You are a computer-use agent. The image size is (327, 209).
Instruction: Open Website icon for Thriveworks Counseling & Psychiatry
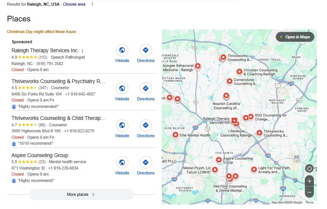(x=122, y=88)
